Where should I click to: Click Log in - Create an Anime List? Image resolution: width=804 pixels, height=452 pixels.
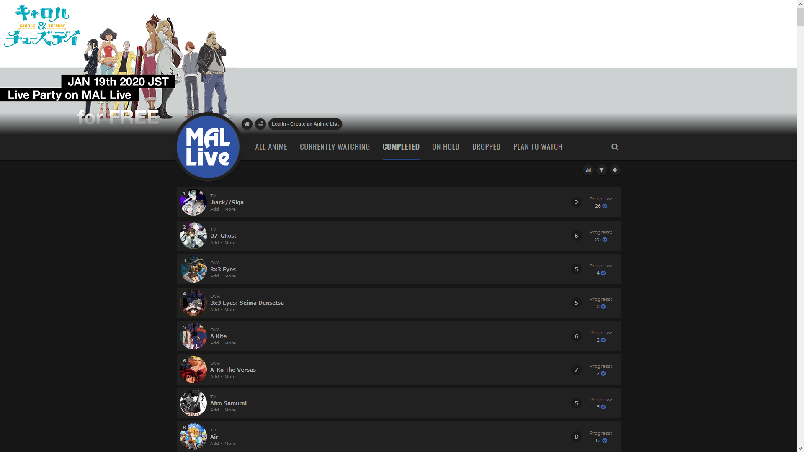pos(305,124)
